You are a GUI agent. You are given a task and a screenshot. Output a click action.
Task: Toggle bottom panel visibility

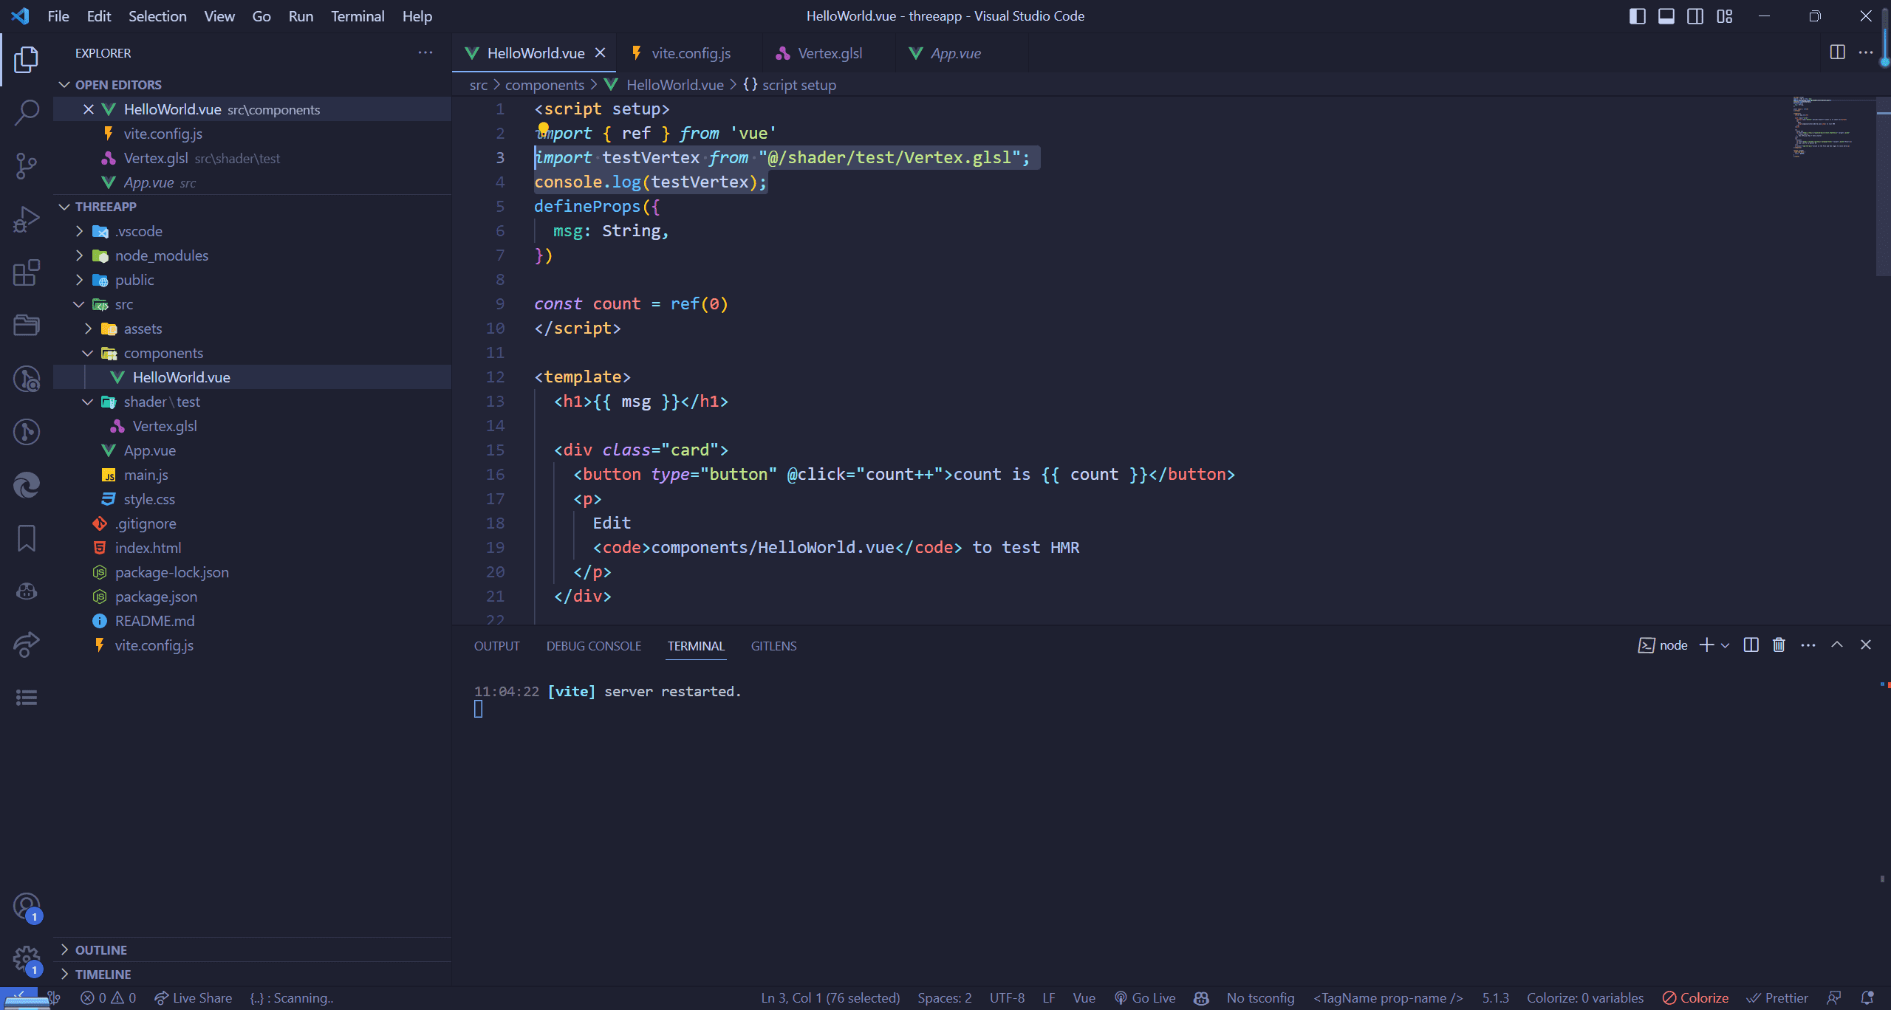pos(1666,16)
